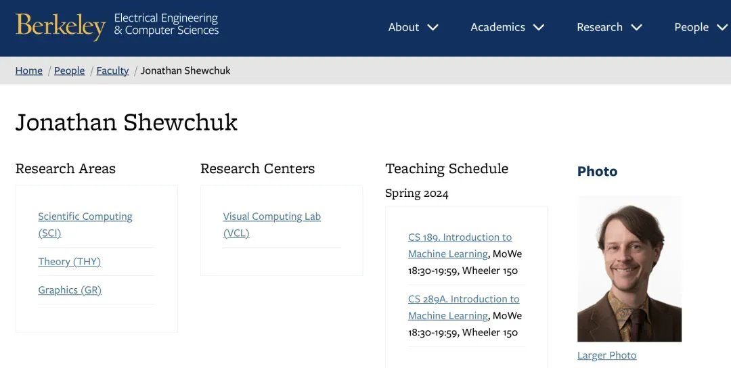Open the About navigation menu item
731x368 pixels.
pyautogui.click(x=403, y=28)
